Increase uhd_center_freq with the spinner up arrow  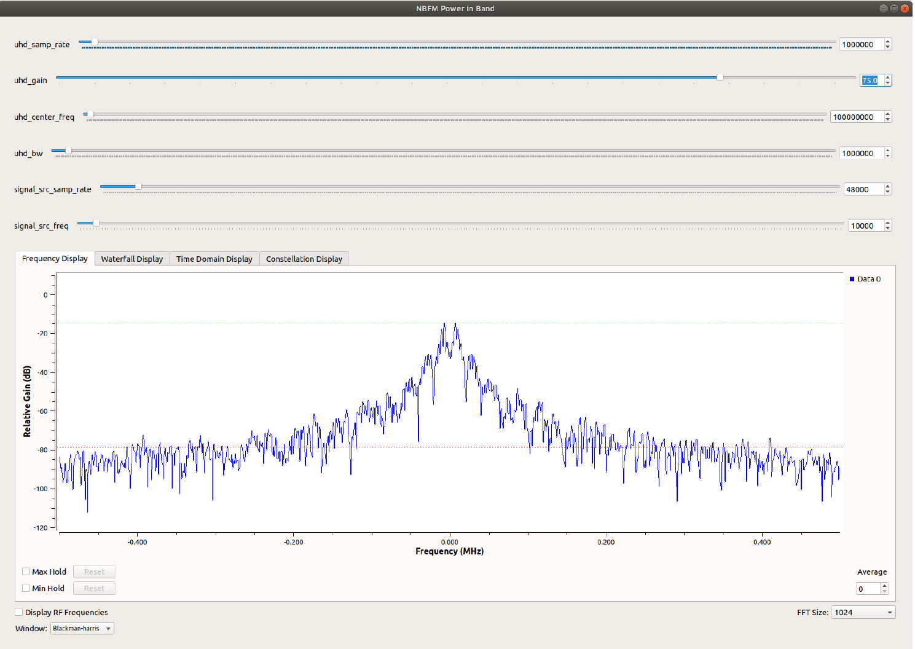[888, 114]
